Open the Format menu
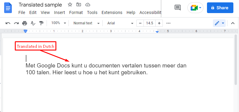Screen dimensions: 239x112 click(76, 12)
